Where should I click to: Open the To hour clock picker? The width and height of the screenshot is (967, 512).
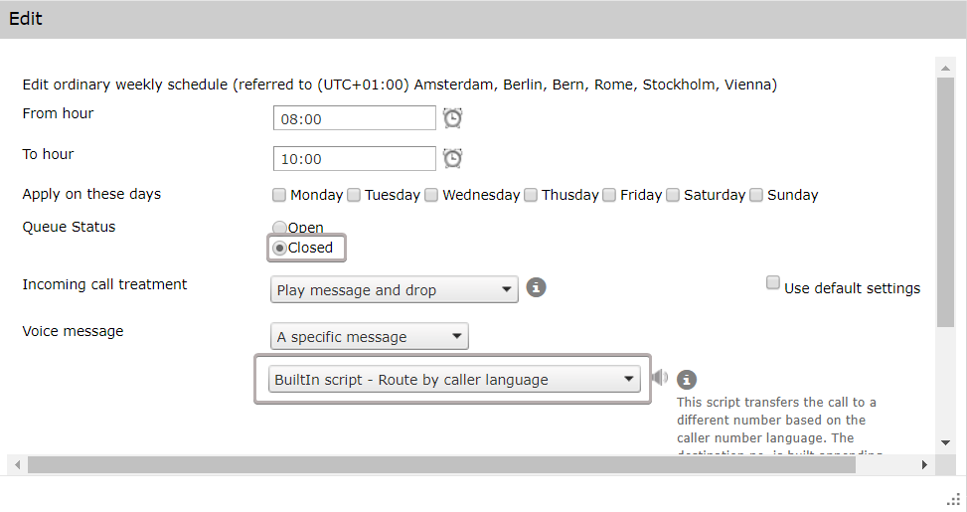click(x=452, y=158)
